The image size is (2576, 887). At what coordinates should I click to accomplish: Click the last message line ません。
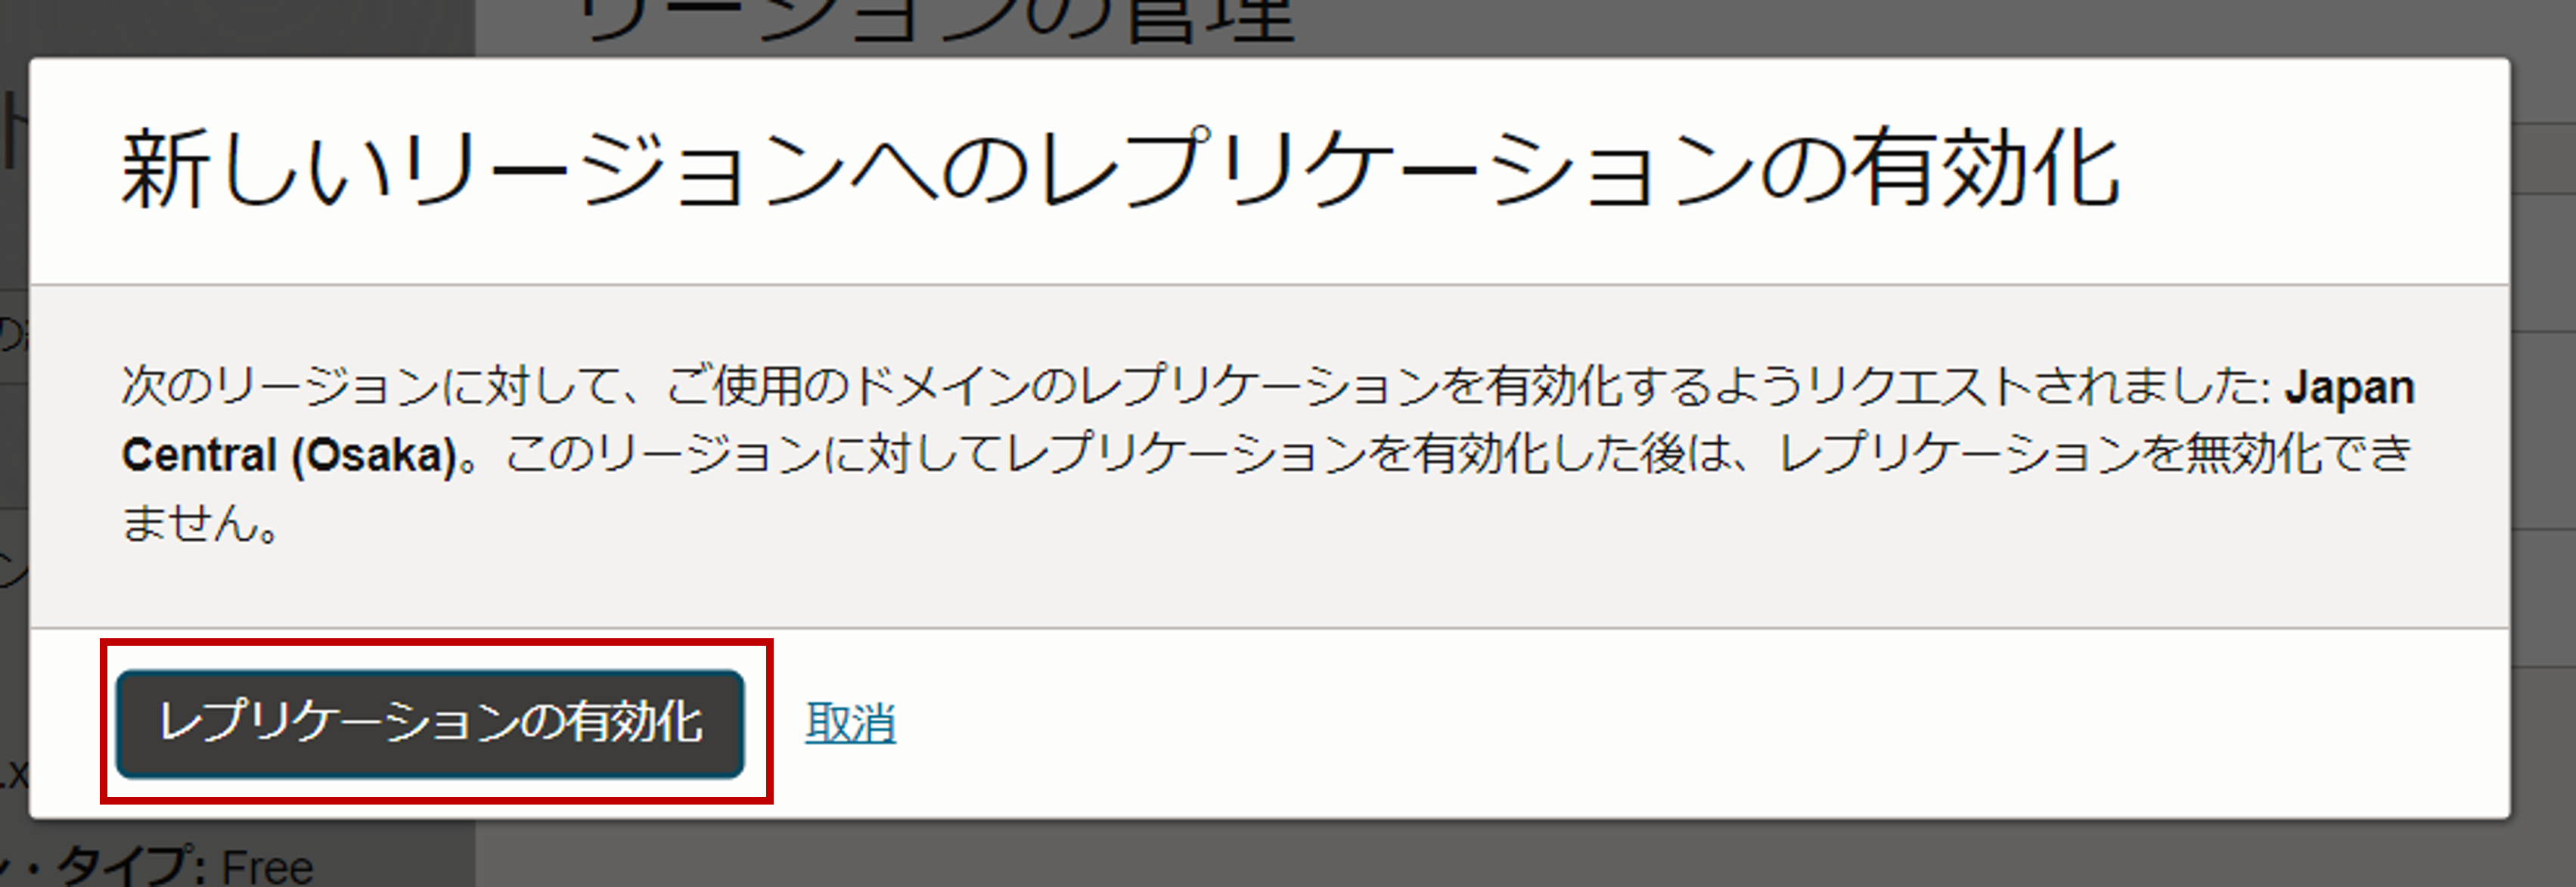tap(201, 522)
